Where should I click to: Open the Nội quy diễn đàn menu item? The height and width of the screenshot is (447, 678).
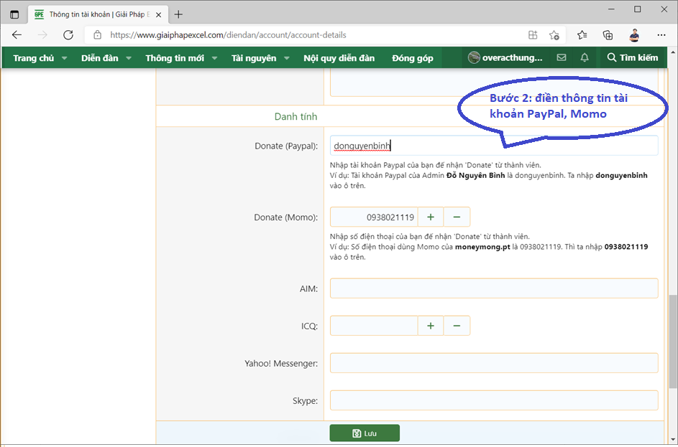pos(339,58)
